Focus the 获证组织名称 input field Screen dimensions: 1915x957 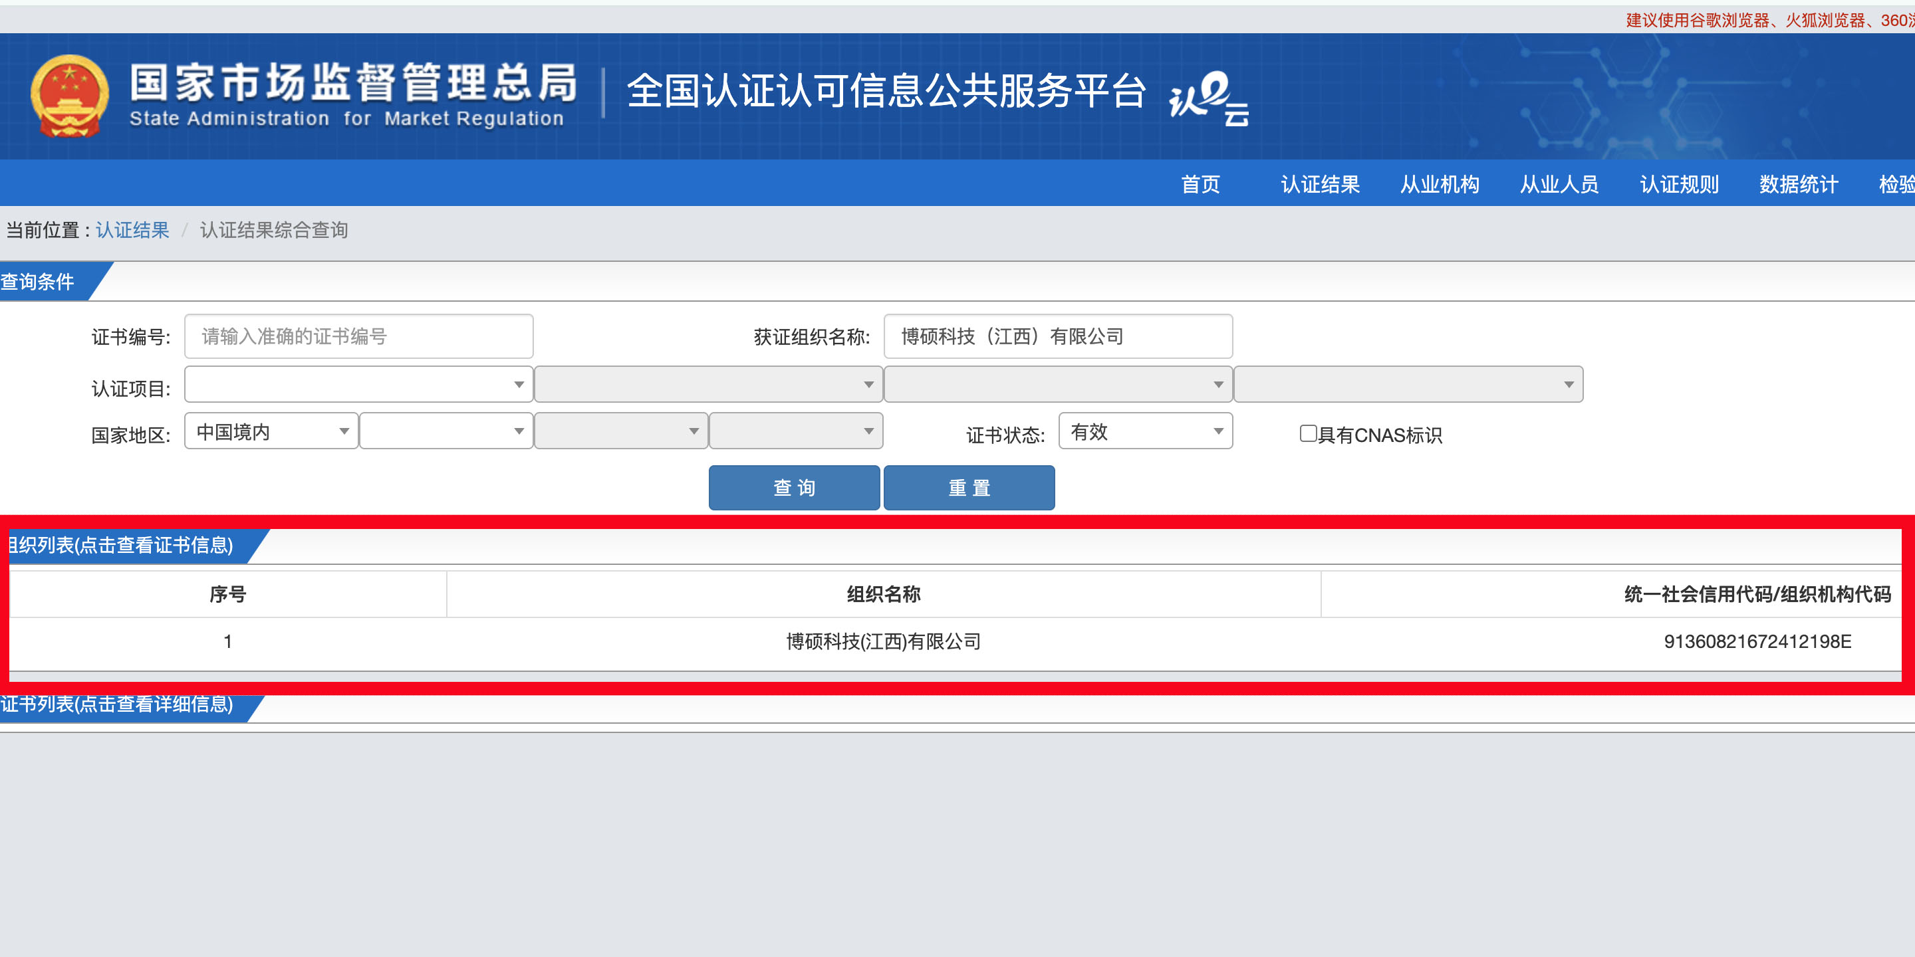(x=1058, y=336)
